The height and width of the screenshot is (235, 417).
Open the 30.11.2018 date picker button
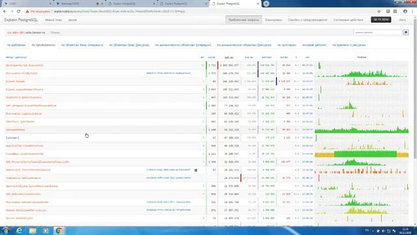pyautogui.click(x=381, y=20)
